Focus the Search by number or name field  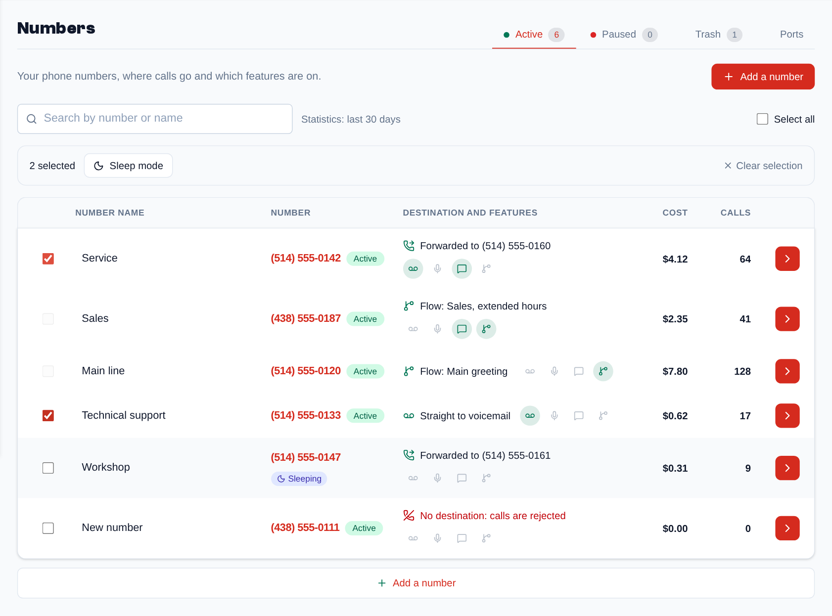click(155, 119)
